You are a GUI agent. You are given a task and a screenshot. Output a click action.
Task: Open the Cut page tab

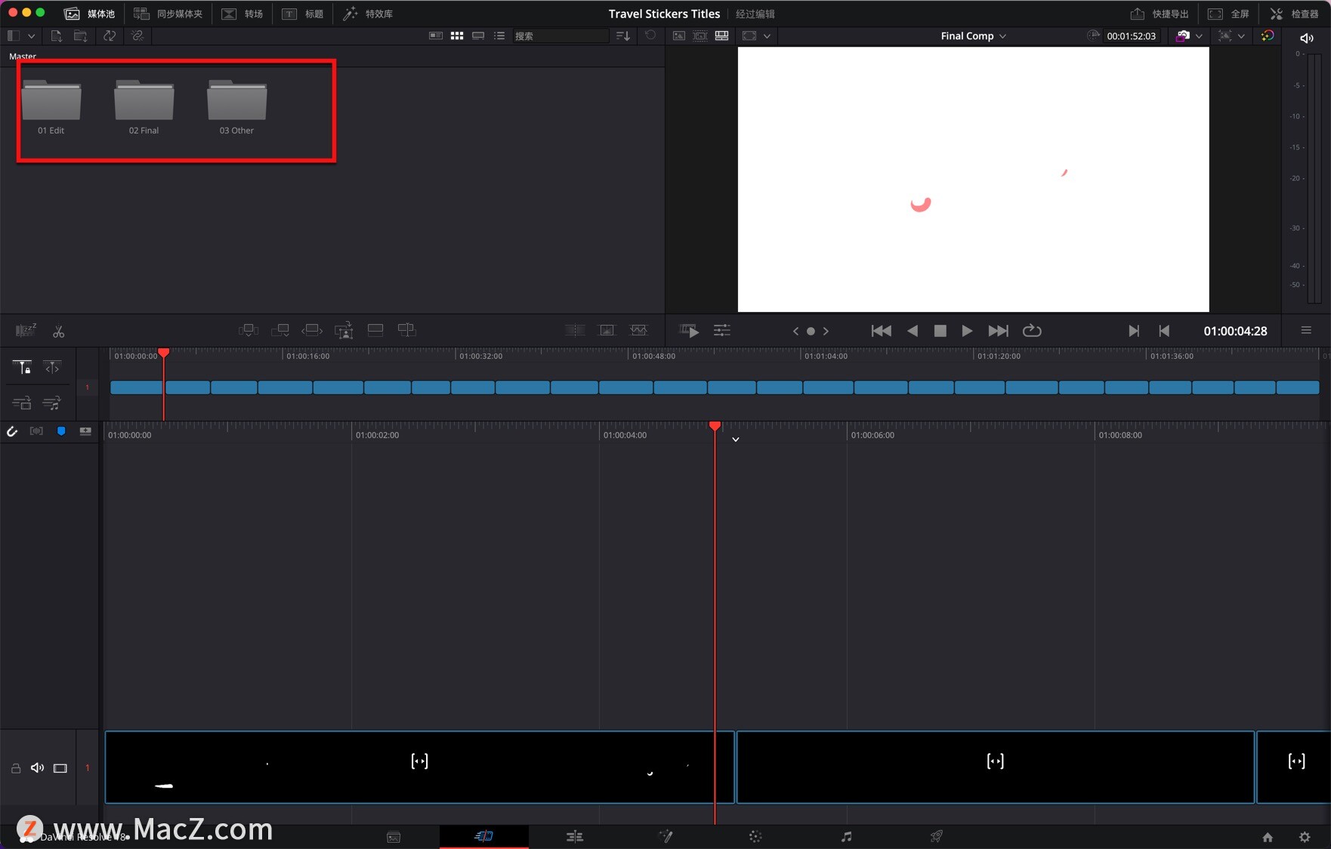[x=483, y=836]
